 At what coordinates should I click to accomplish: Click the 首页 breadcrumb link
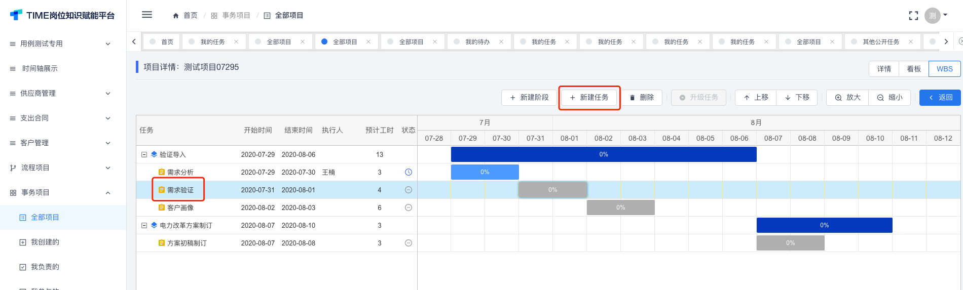tap(191, 16)
